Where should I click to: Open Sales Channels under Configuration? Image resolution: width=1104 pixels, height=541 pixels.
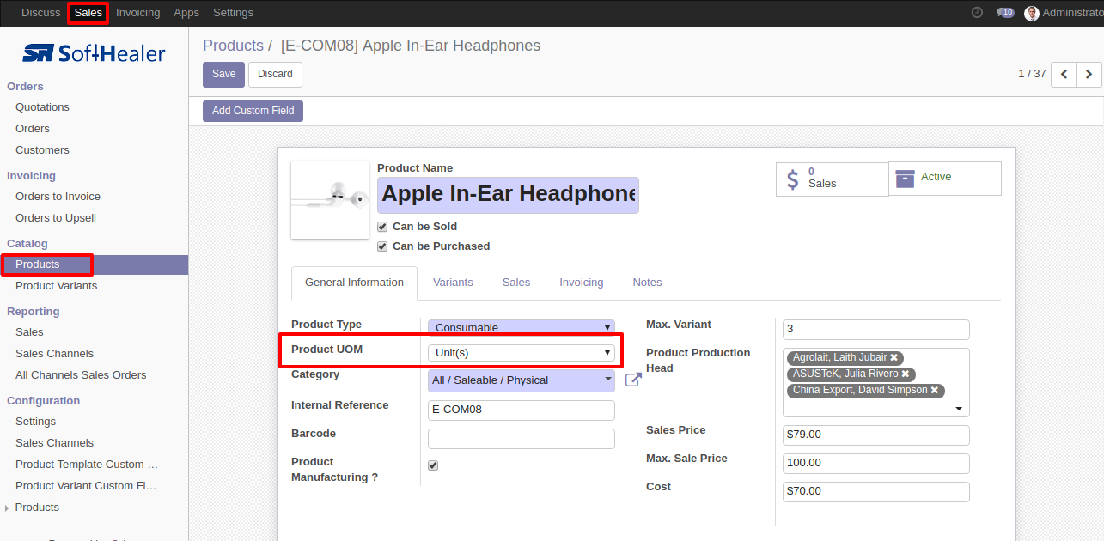click(x=54, y=443)
